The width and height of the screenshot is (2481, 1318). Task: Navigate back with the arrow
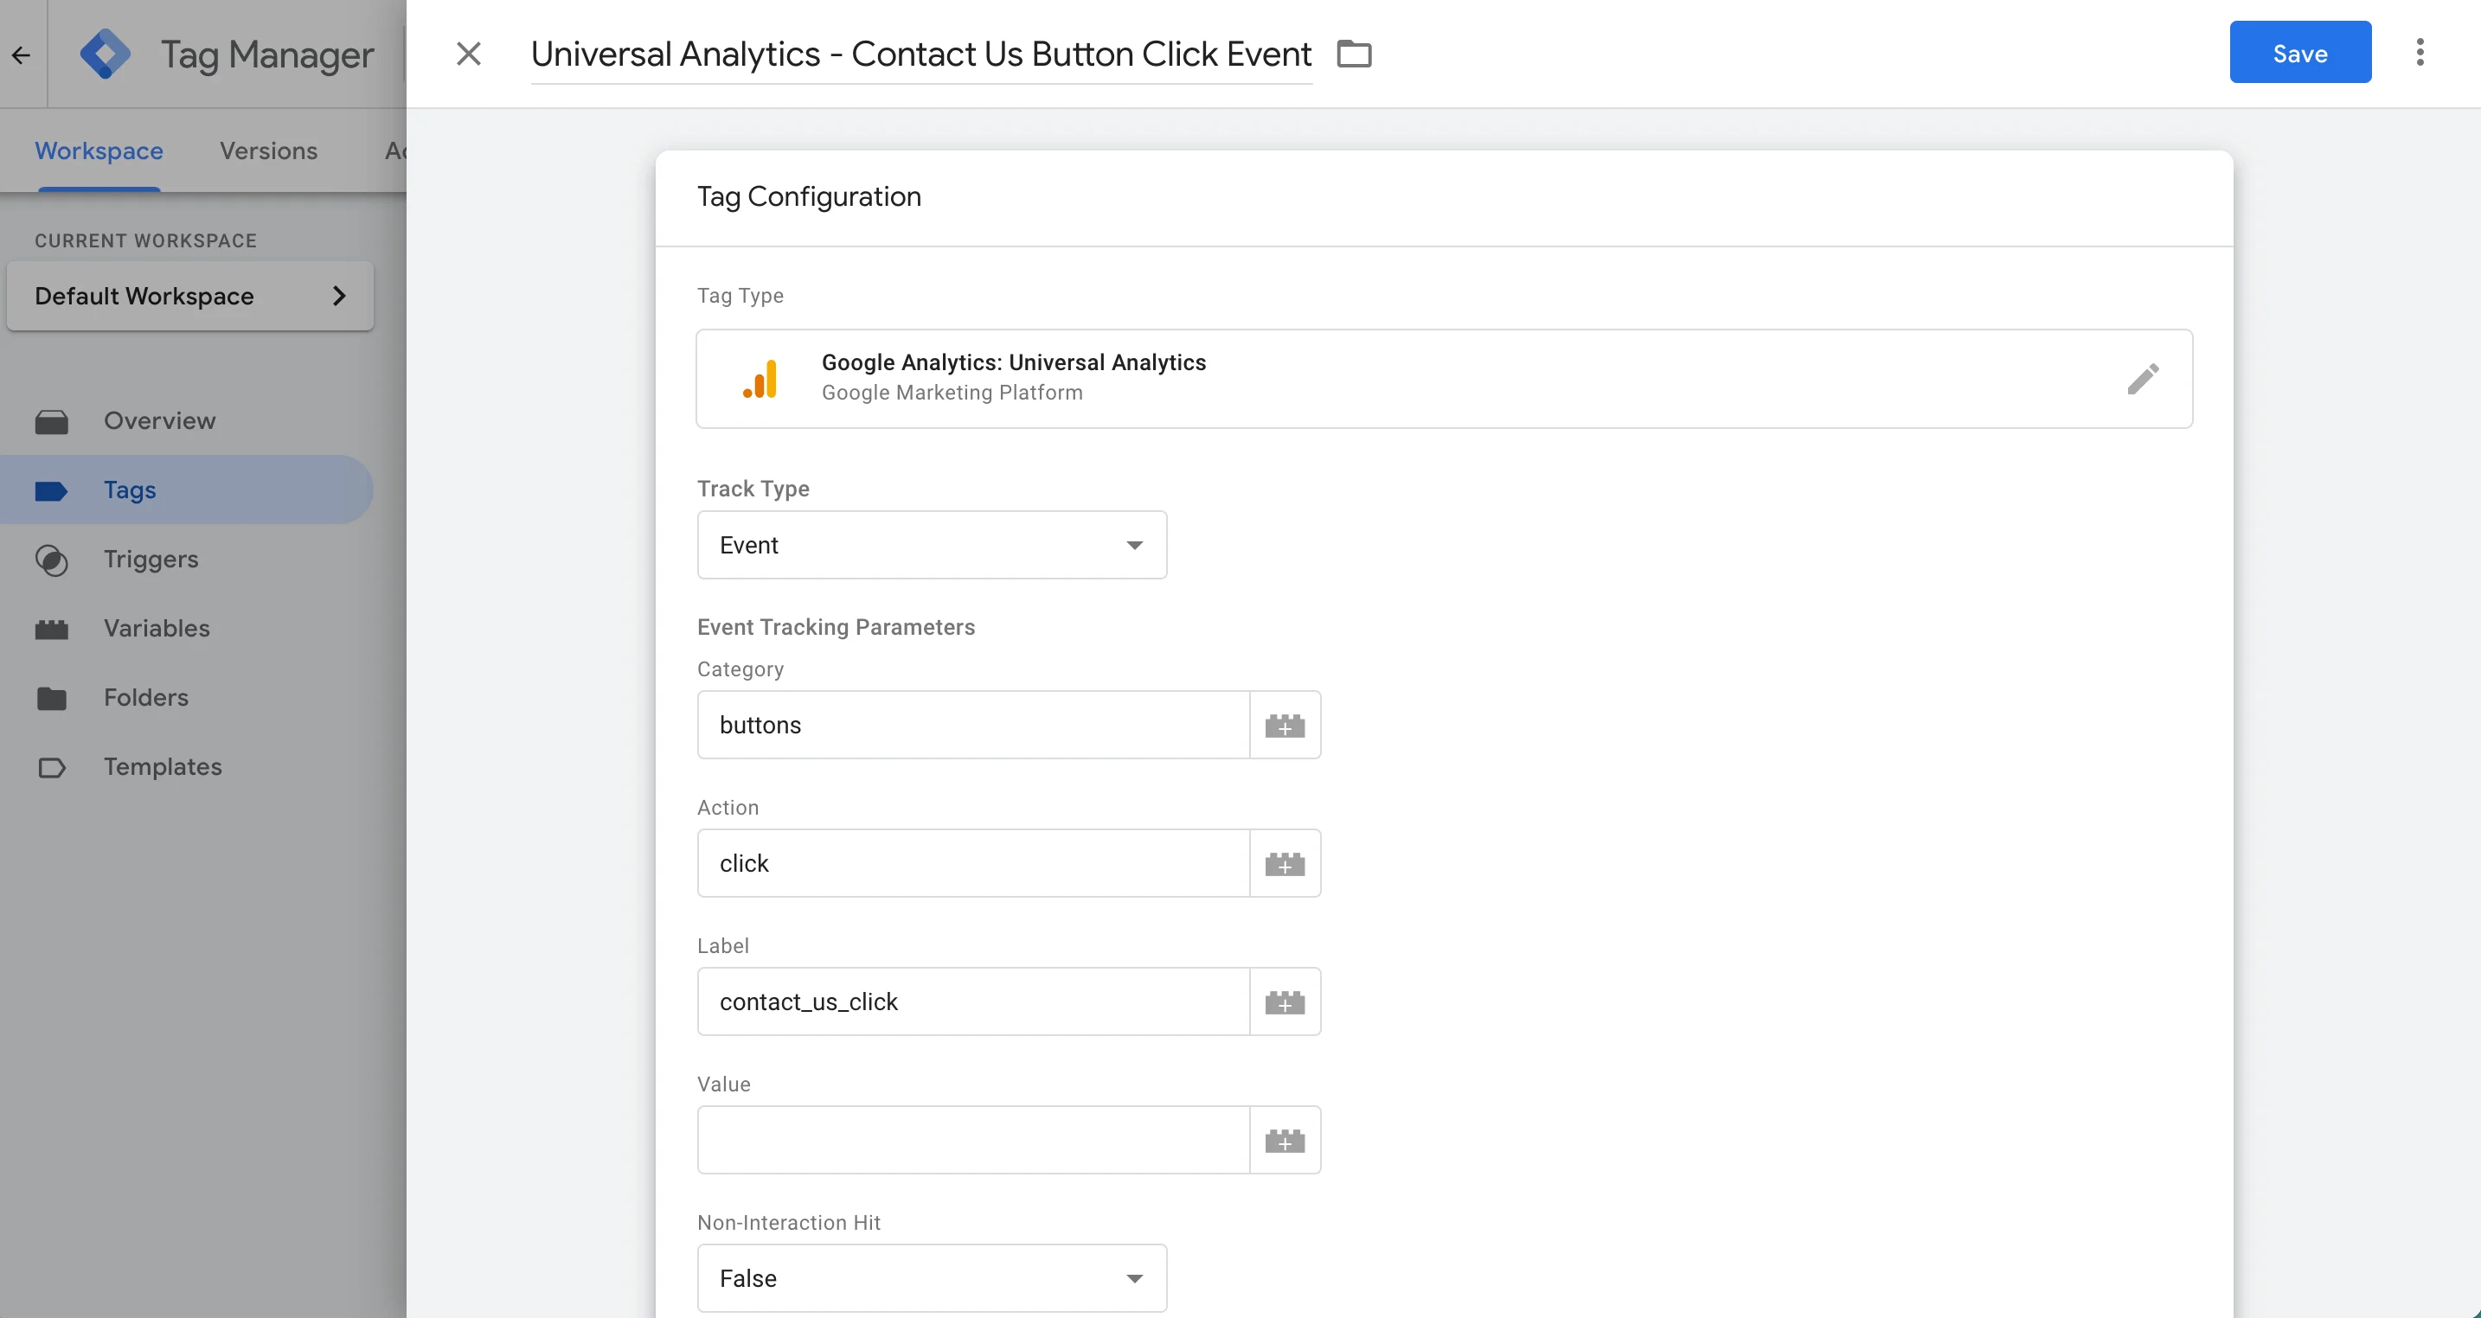tap(21, 54)
